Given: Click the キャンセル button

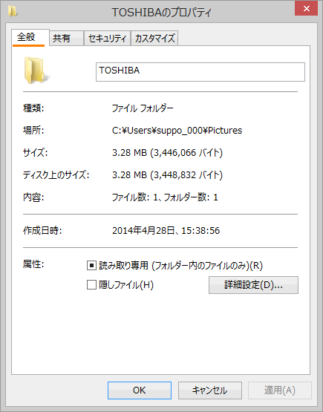Looking at the screenshot, I should (209, 390).
